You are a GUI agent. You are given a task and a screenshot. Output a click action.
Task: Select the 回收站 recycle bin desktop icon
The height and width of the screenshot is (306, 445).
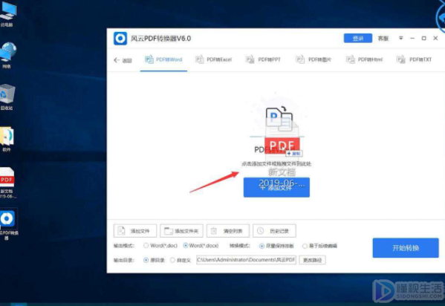click(x=7, y=97)
